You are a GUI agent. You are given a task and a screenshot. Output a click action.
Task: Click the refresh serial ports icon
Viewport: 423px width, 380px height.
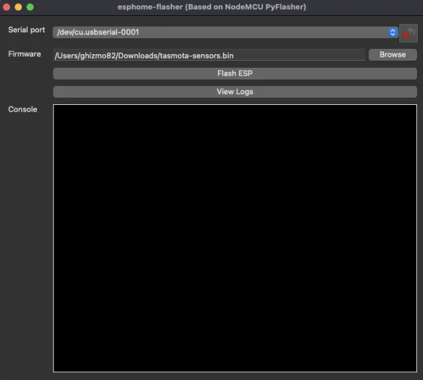(x=408, y=32)
